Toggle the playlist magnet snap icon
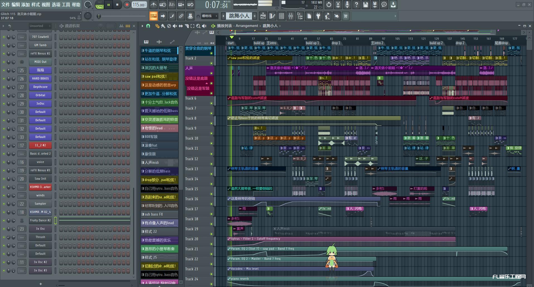The image size is (534, 287). tap(148, 26)
